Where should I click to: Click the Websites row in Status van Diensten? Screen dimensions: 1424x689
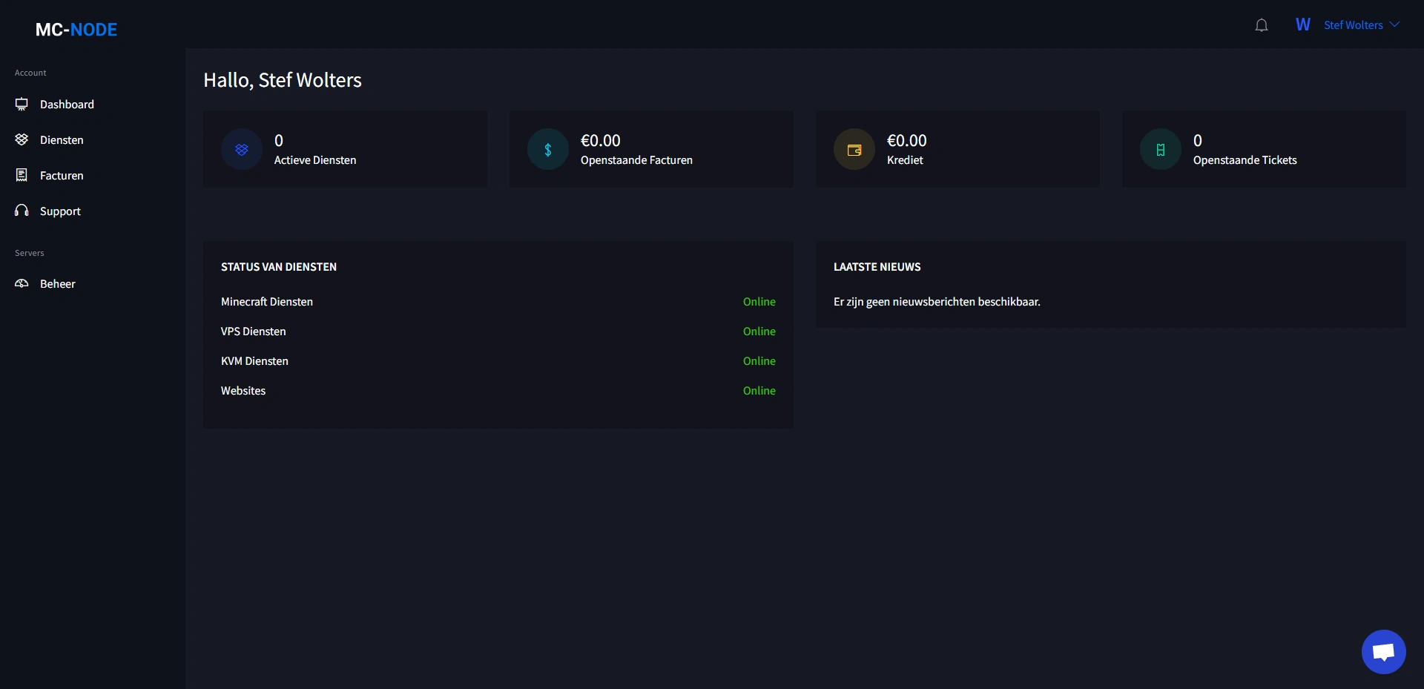(x=243, y=391)
